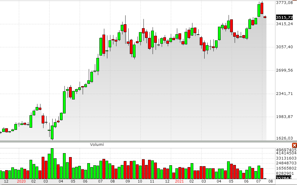Screen dimensions: 297x185
Task: Click the 1983,87 price axis label
Action: tap(284, 116)
